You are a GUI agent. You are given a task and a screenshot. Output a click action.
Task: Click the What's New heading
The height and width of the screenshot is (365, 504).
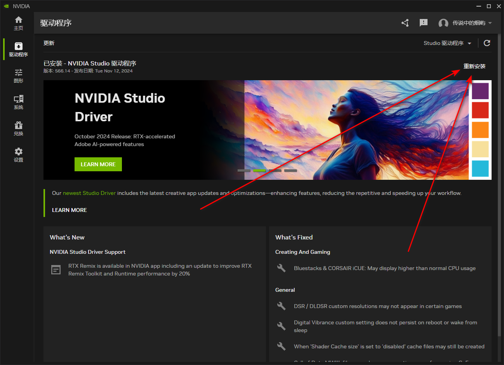coord(67,238)
